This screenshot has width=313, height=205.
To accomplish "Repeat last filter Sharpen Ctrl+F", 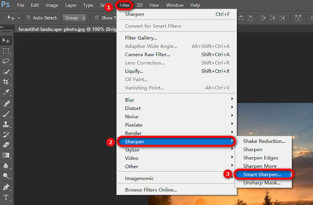I will (177, 14).
